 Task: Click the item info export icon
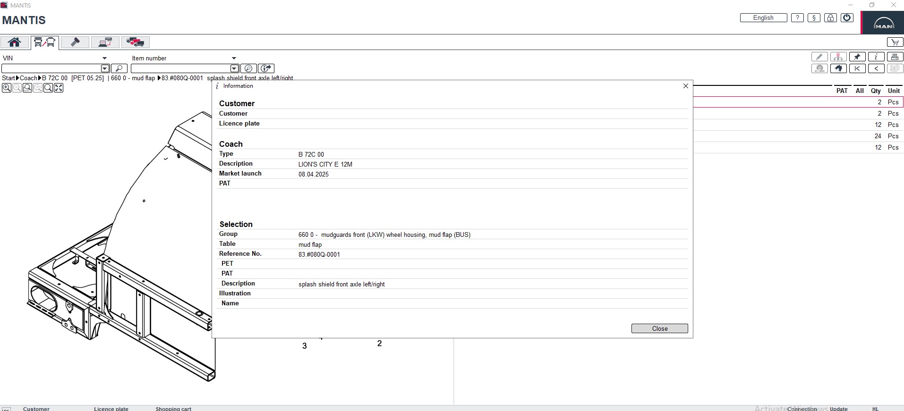[266, 69]
